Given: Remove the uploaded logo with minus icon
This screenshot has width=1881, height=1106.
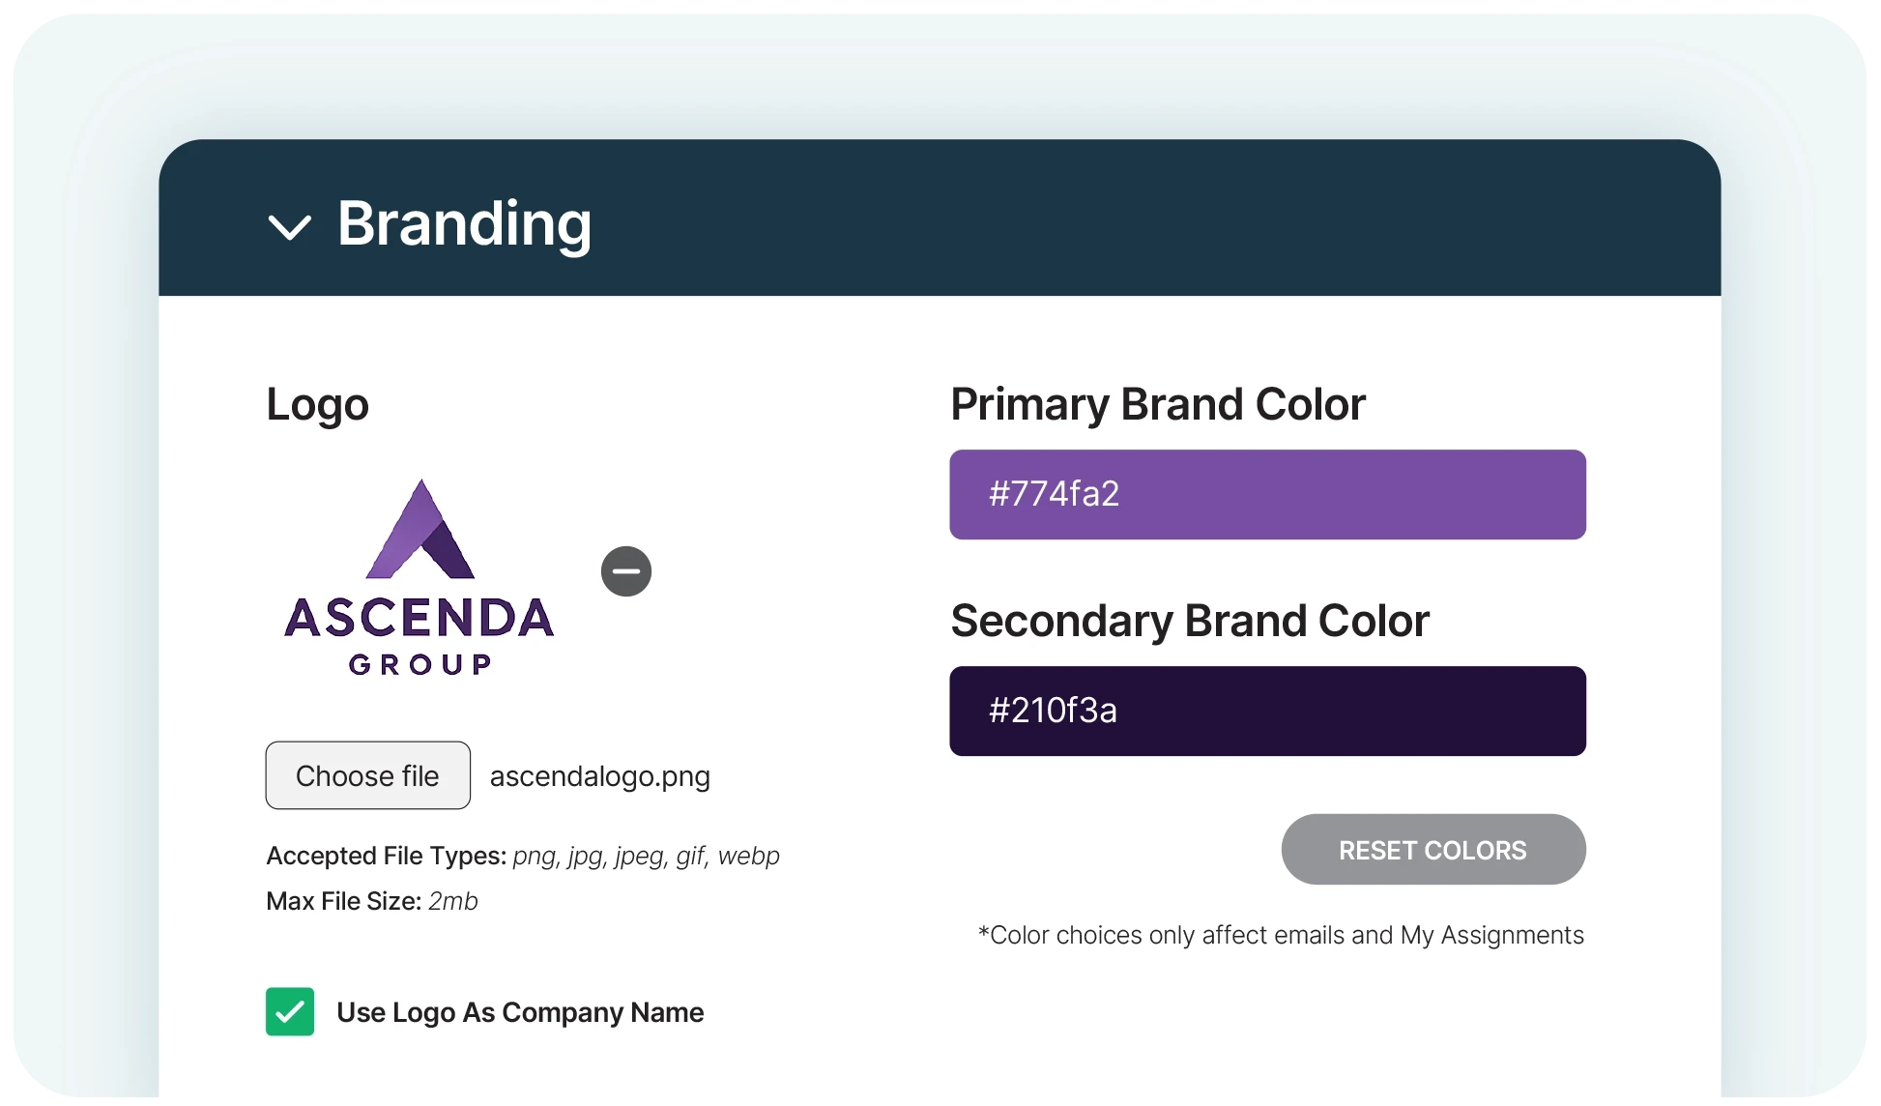Looking at the screenshot, I should click(626, 571).
